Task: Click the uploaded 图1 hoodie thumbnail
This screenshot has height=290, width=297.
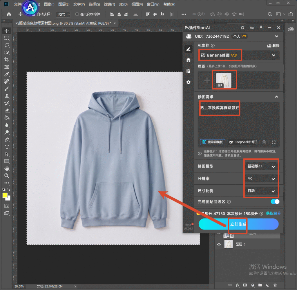Action: click(x=224, y=80)
